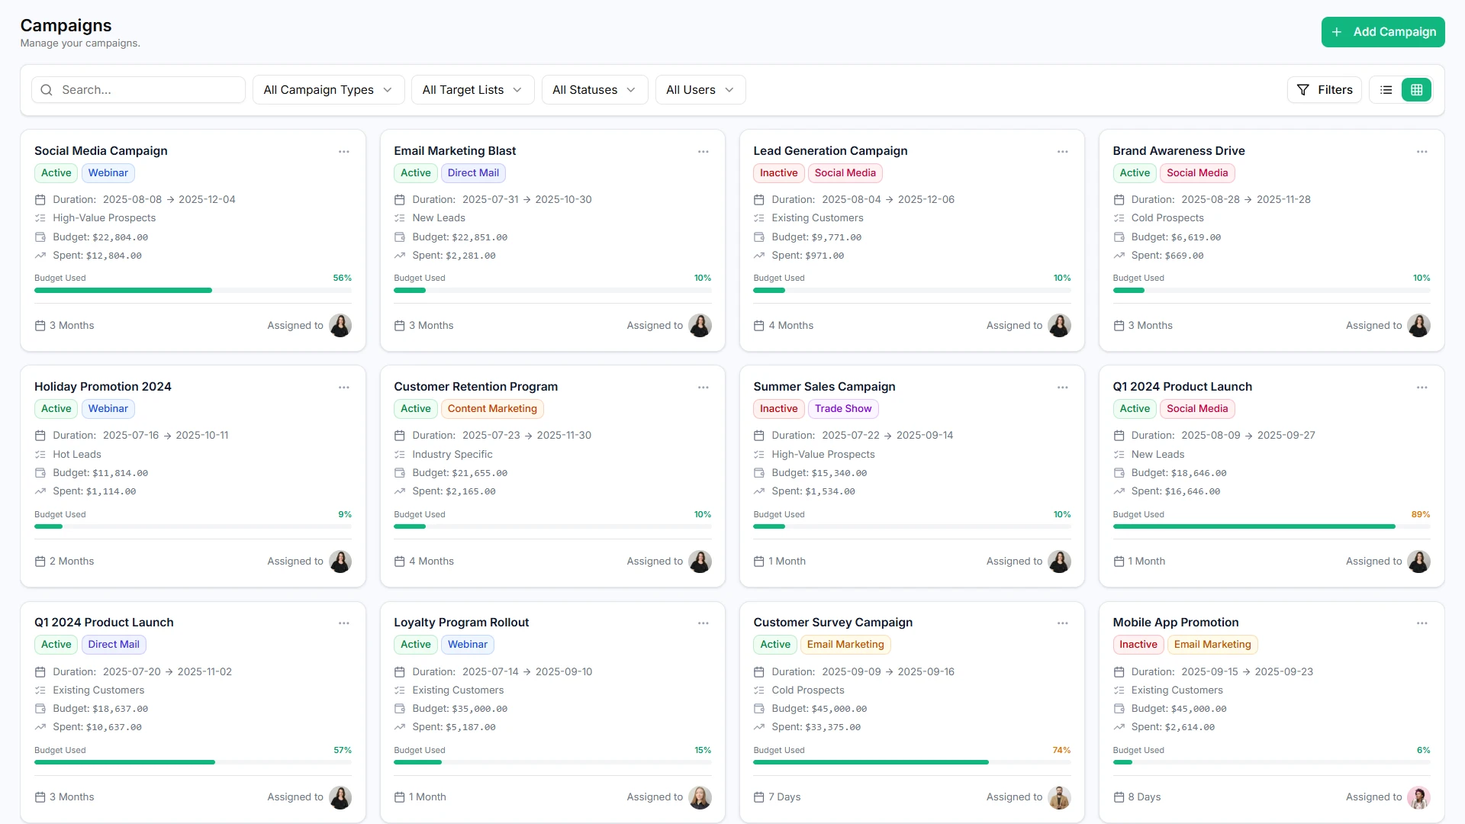Focus the campaign search field
Viewport: 1465px width, 824px height.
tap(138, 90)
